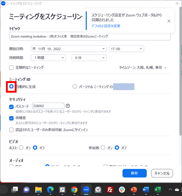Enable authenticated users only checkbox

point(11,130)
